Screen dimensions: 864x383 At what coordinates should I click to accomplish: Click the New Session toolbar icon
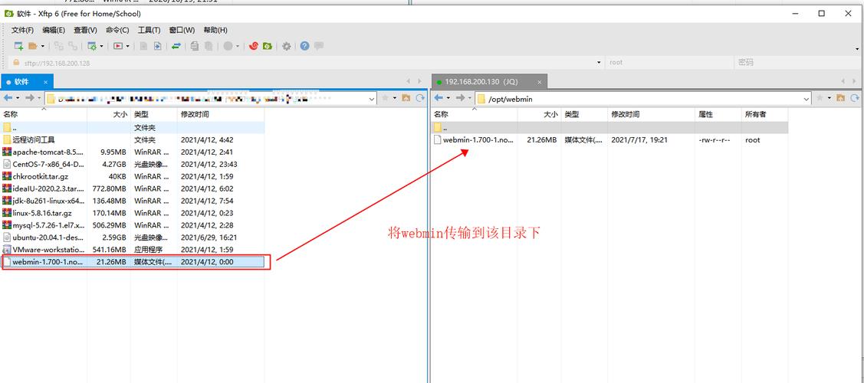coord(18,46)
